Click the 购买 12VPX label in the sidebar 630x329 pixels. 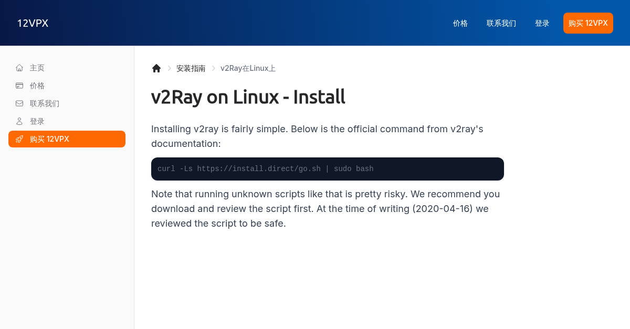[49, 139]
